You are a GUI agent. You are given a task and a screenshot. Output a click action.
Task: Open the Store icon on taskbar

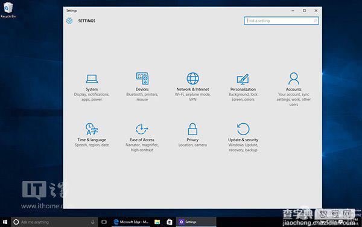[170, 222]
